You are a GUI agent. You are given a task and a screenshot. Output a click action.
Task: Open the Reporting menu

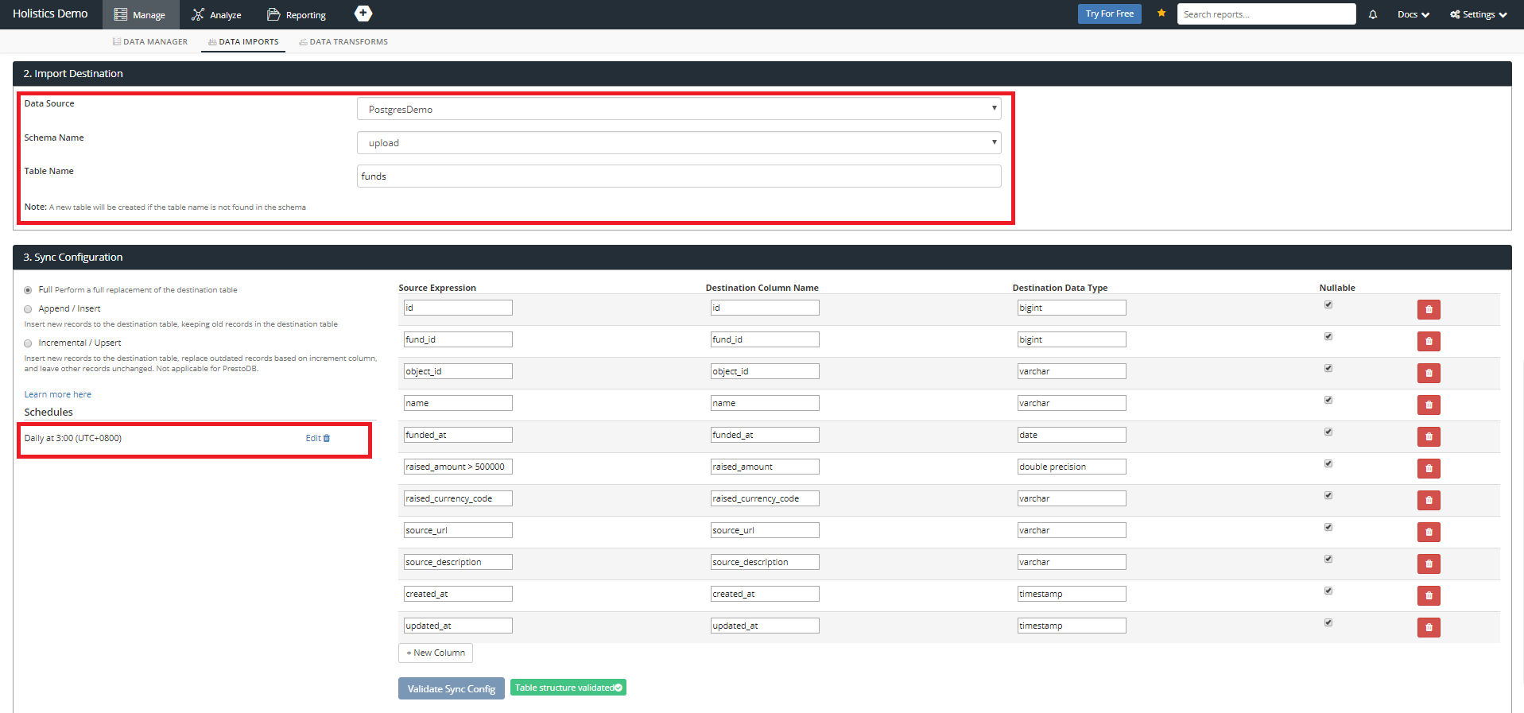point(297,15)
